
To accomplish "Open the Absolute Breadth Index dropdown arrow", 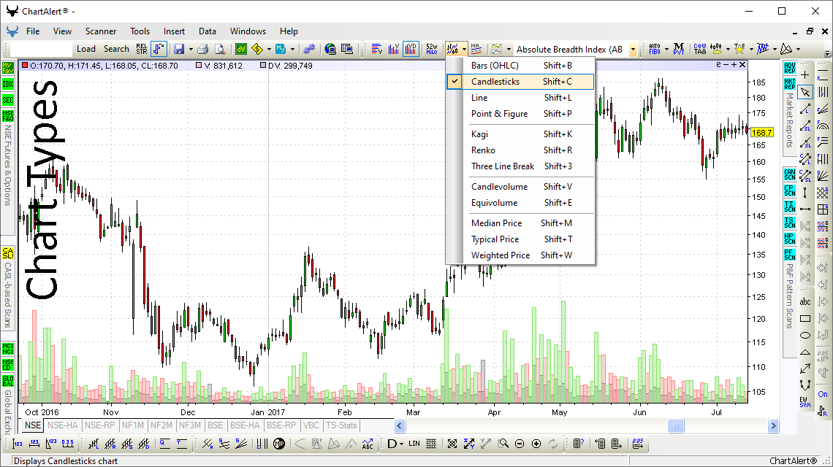I will [633, 50].
